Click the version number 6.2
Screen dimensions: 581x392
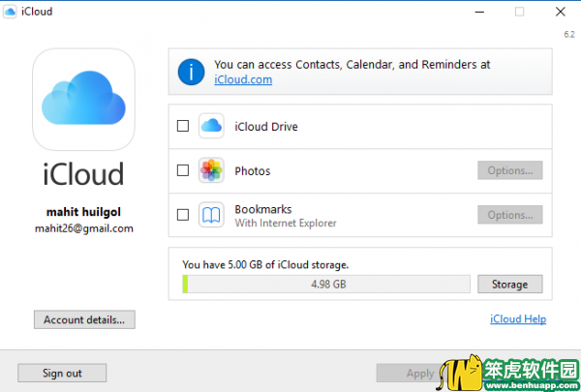pyautogui.click(x=569, y=35)
